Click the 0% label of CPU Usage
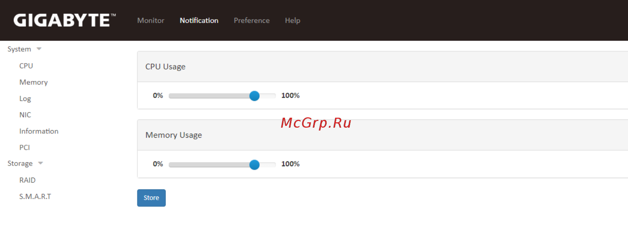Image resolution: width=628 pixels, height=245 pixels. pos(158,96)
